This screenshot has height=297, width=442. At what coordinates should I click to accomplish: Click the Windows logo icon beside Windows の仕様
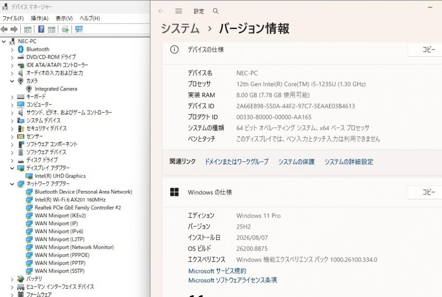(x=174, y=192)
